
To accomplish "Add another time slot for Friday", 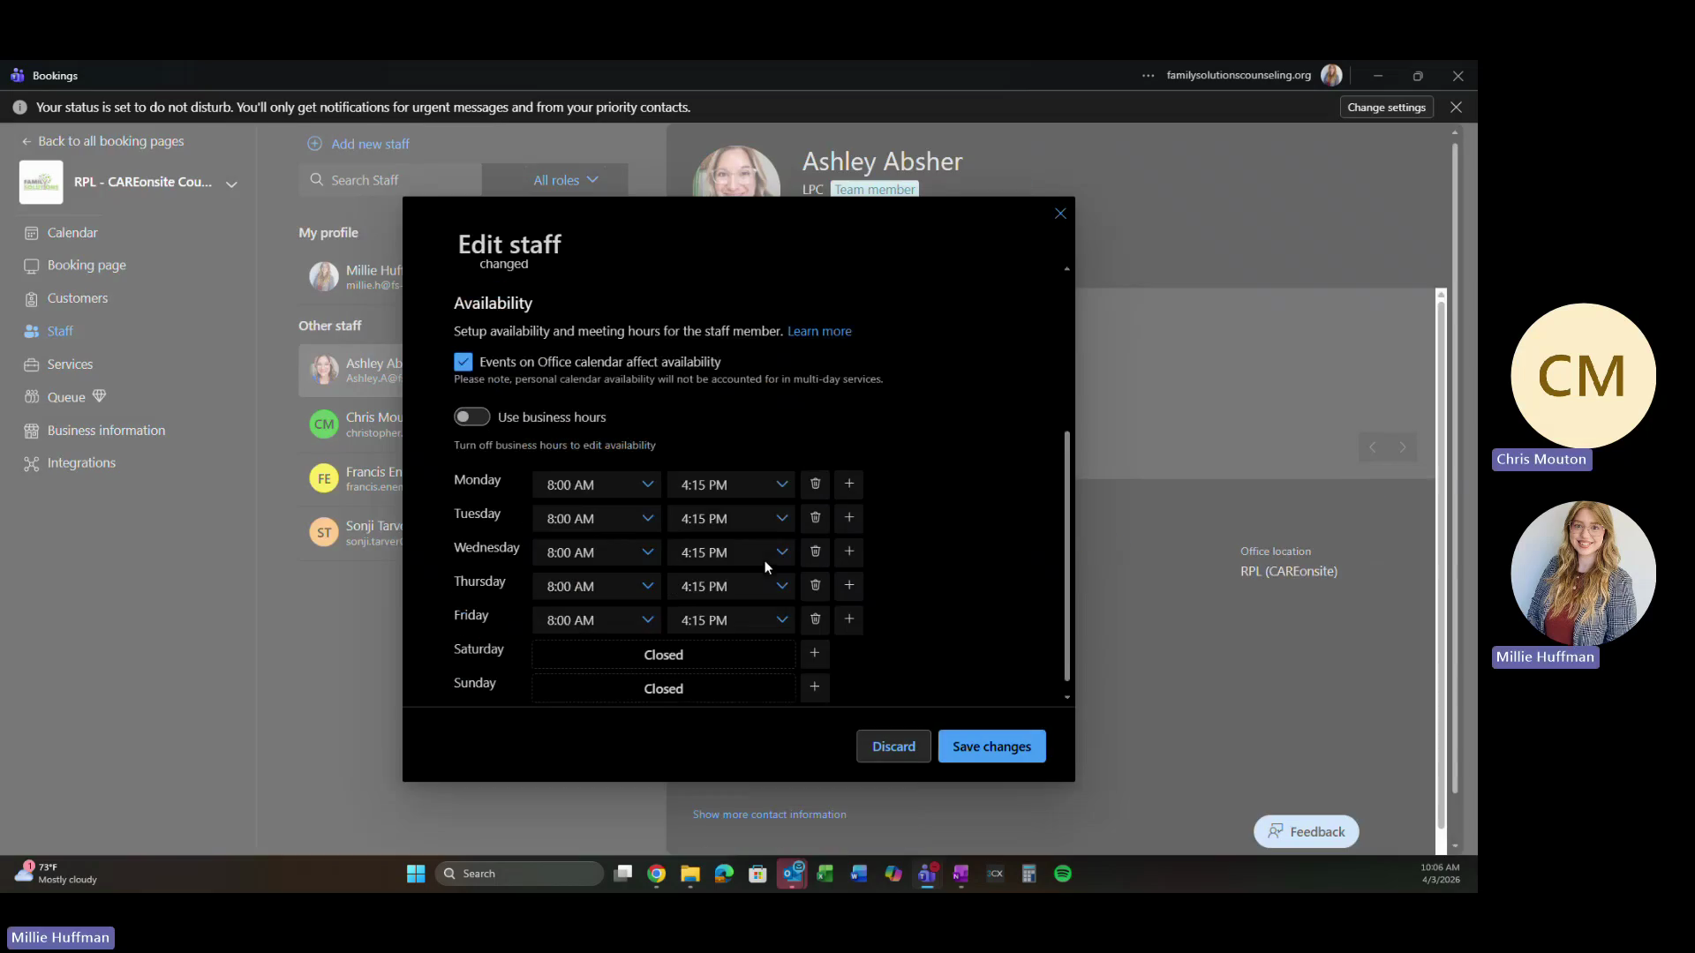I will click(x=849, y=619).
